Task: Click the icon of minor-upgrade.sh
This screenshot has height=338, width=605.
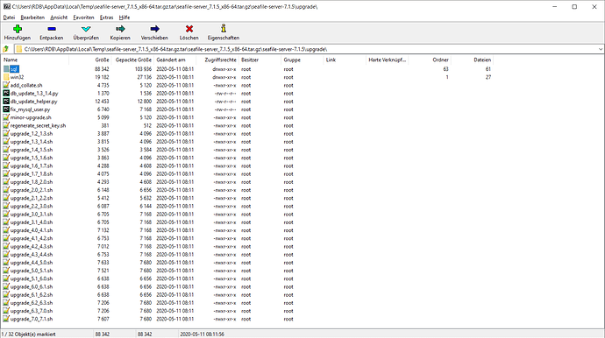Action: [6, 117]
